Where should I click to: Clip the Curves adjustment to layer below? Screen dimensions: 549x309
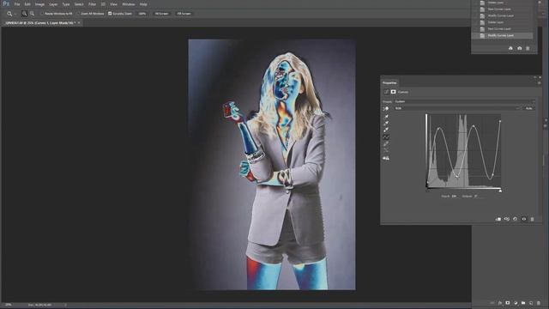498,219
